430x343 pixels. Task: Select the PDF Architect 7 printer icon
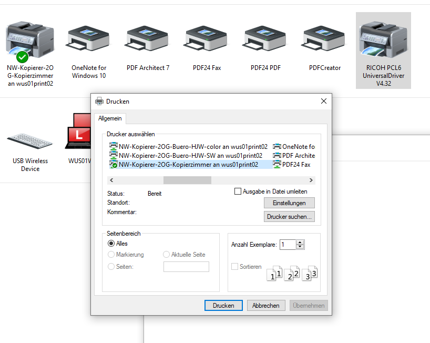[x=147, y=38]
